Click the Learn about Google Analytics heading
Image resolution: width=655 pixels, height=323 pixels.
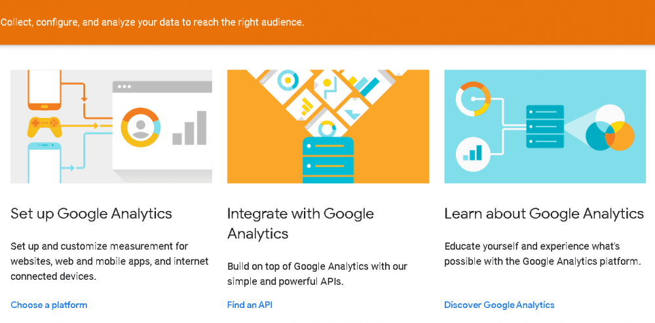point(544,214)
